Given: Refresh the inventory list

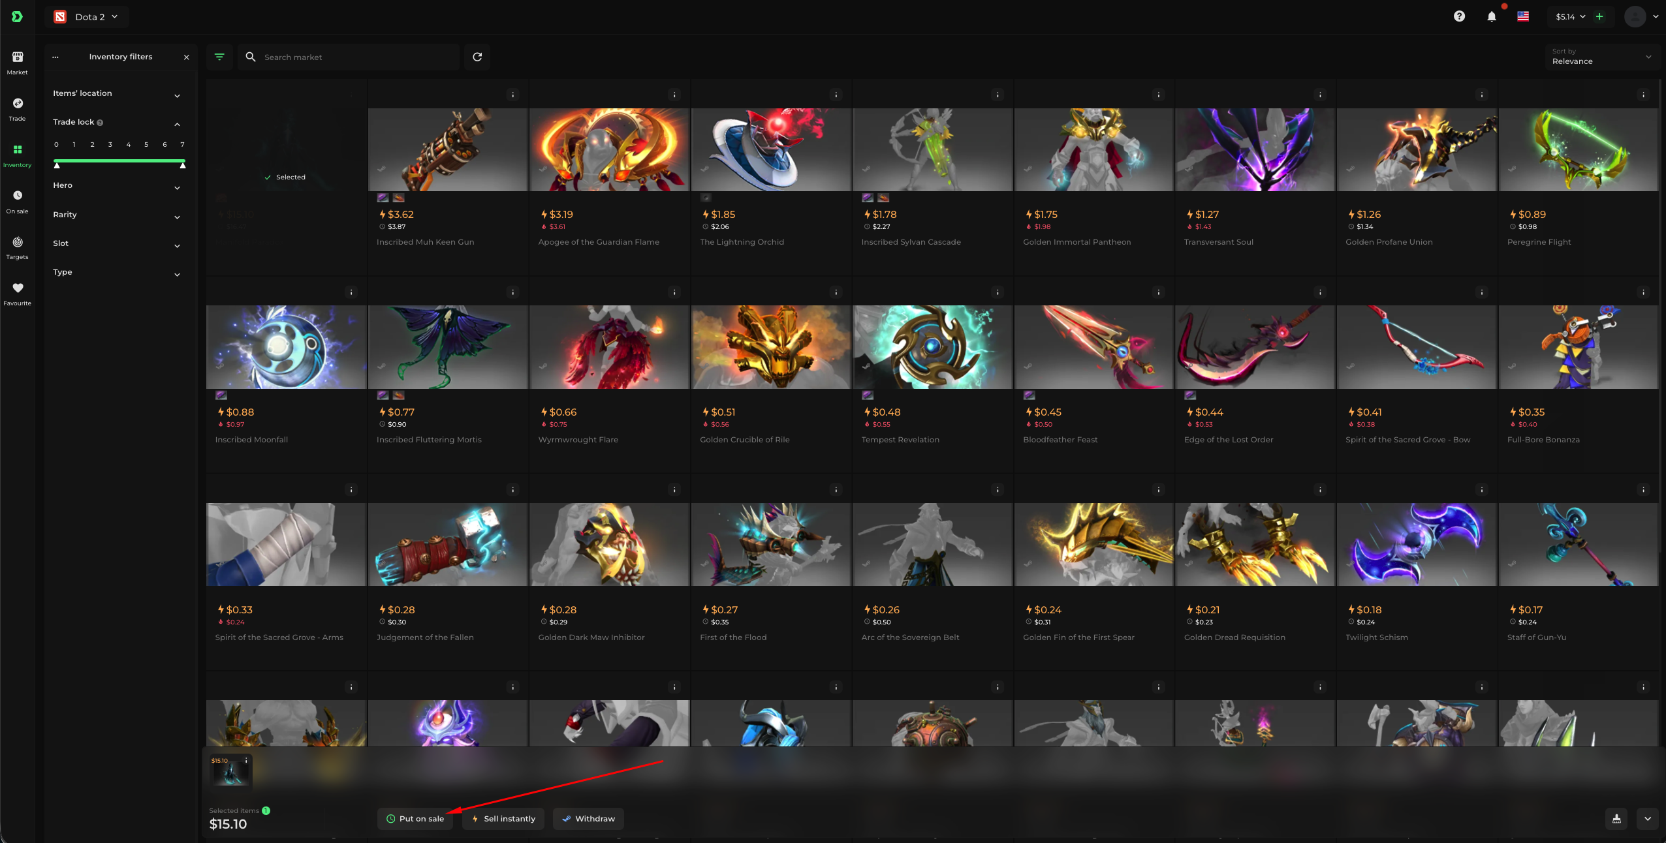Looking at the screenshot, I should tap(477, 57).
